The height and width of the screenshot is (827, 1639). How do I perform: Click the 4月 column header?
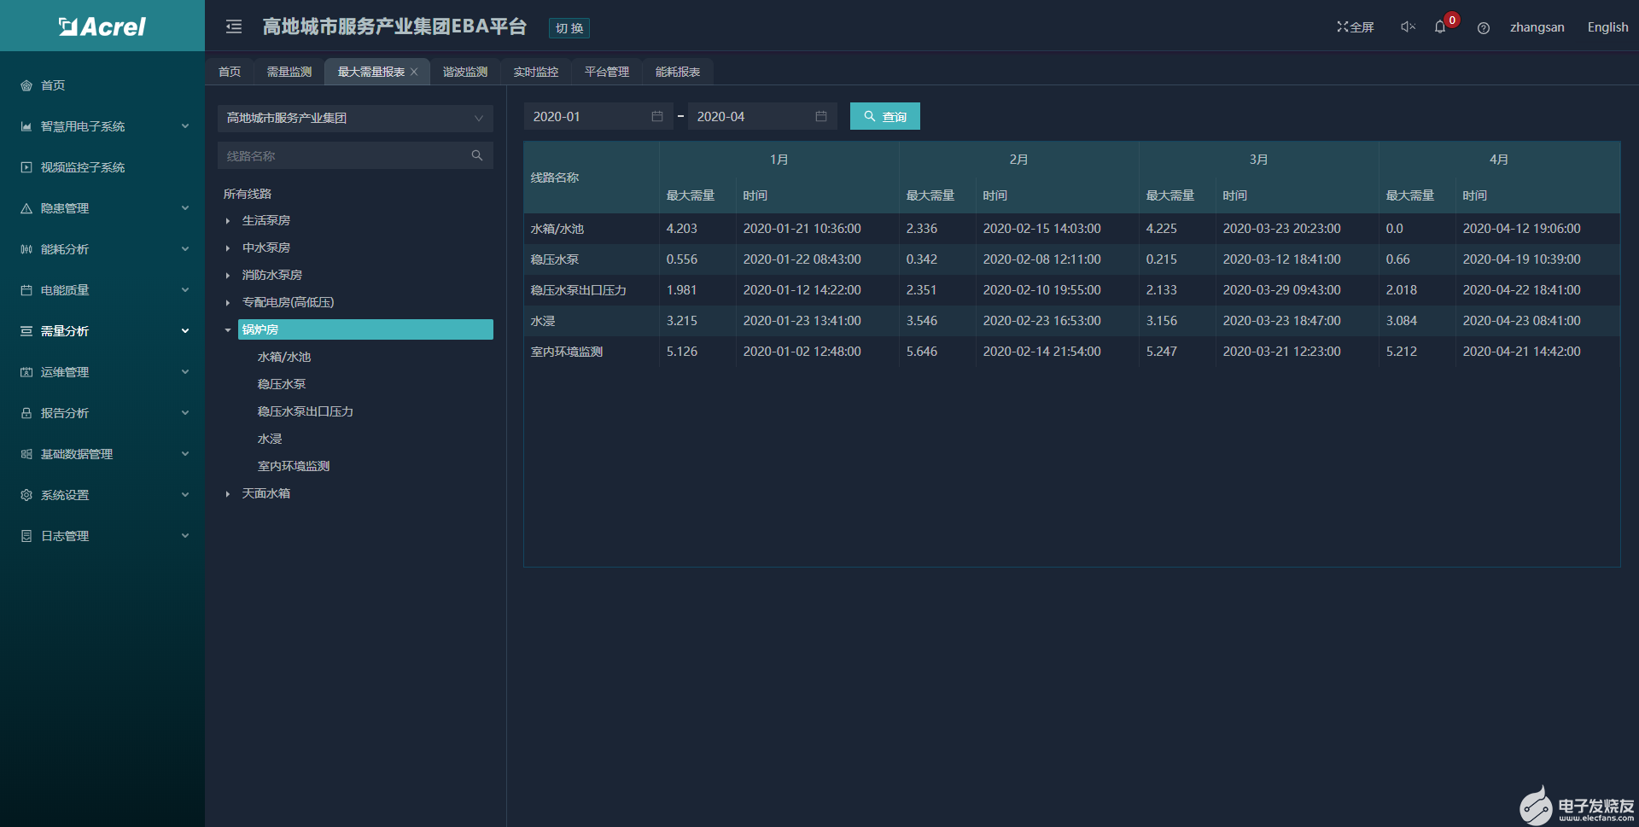tap(1498, 160)
